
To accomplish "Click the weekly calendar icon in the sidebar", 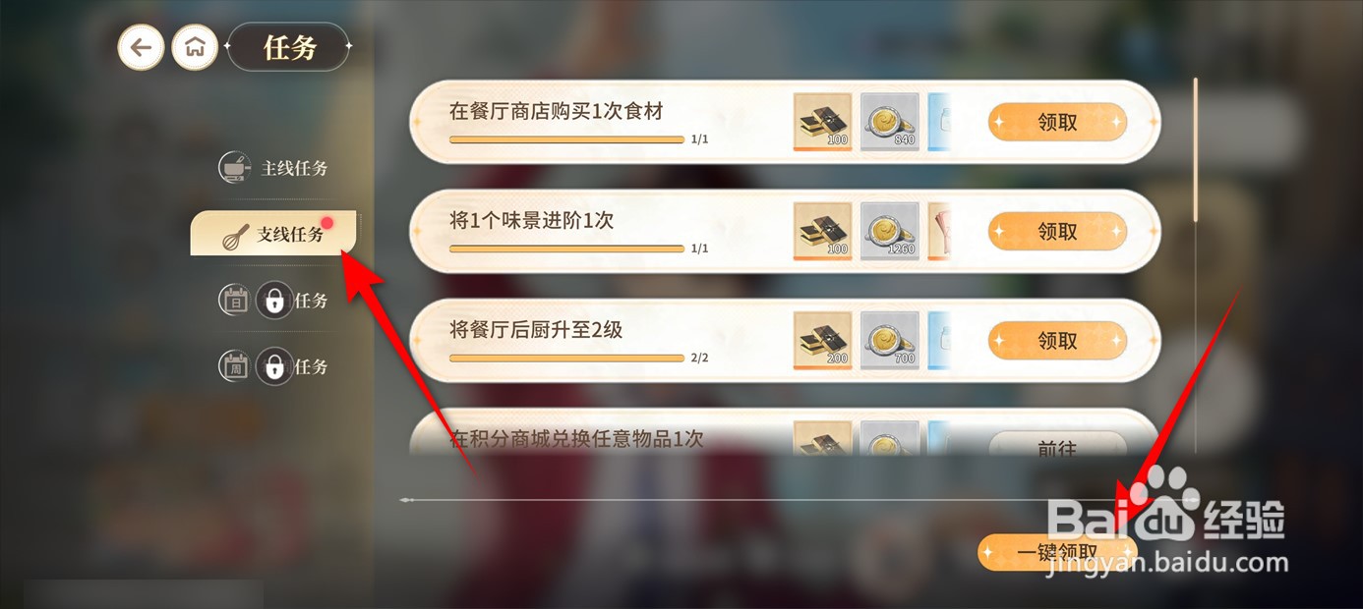I will (235, 366).
